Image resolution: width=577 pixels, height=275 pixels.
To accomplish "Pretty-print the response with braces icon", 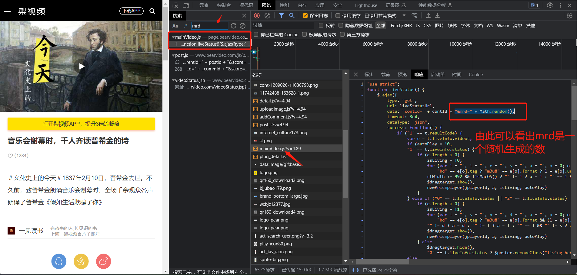I will pos(355,270).
